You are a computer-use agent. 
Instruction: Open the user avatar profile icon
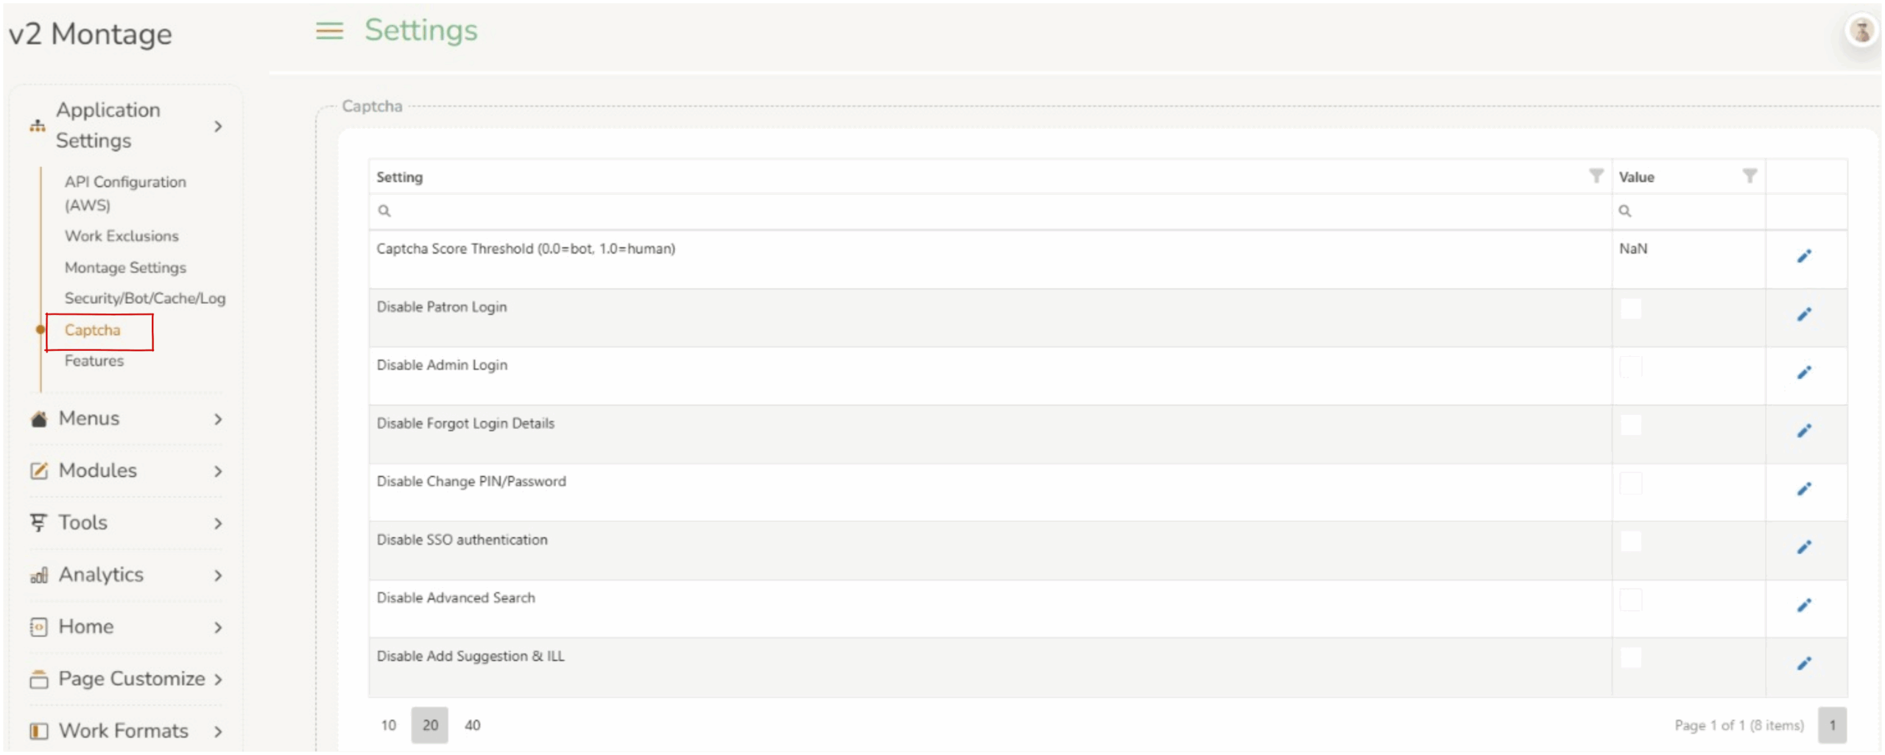[x=1861, y=31]
